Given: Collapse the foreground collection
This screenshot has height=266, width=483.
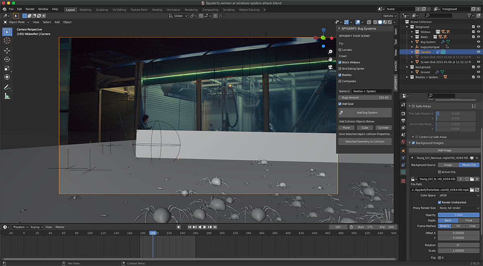Looking at the screenshot, I should (407, 27).
